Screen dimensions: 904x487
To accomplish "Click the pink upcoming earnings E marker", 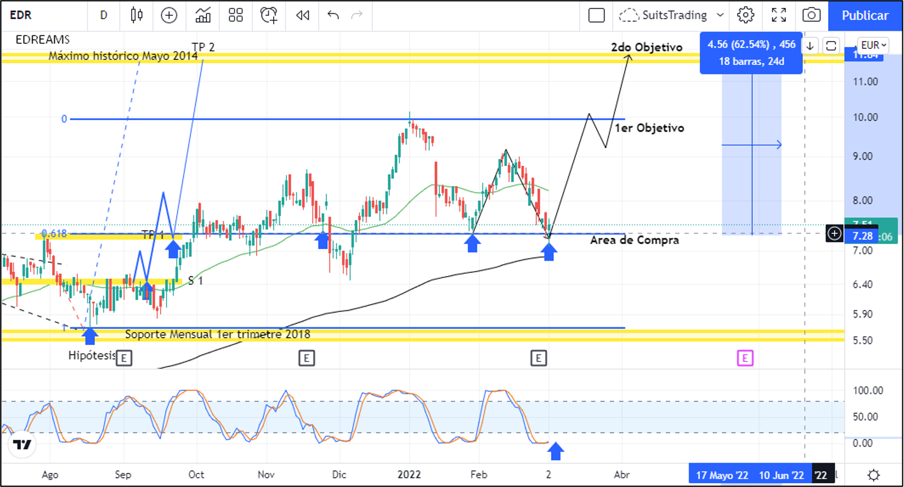I will point(745,358).
